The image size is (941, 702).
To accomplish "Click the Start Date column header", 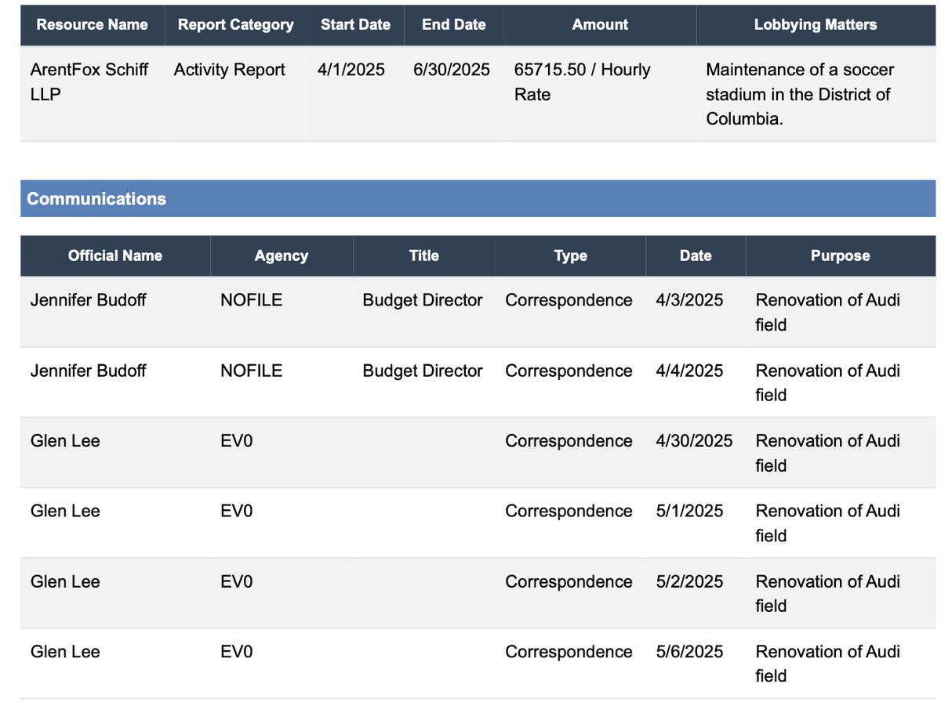I will pyautogui.click(x=355, y=24).
